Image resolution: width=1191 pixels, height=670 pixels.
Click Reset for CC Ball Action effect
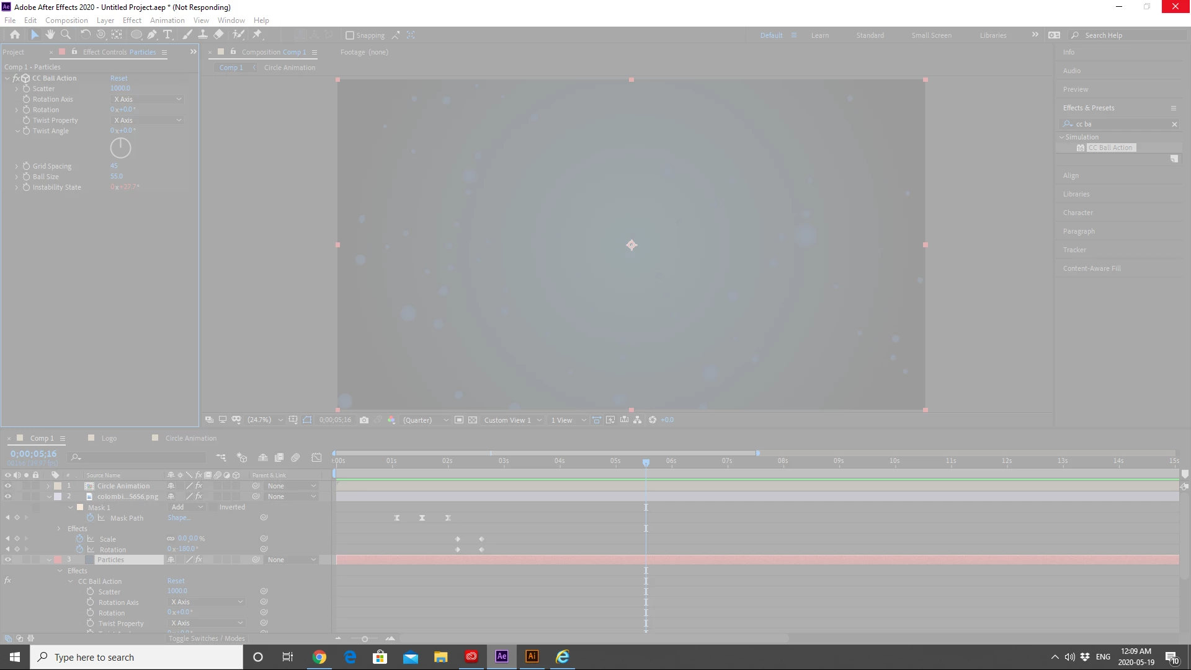[x=118, y=78]
